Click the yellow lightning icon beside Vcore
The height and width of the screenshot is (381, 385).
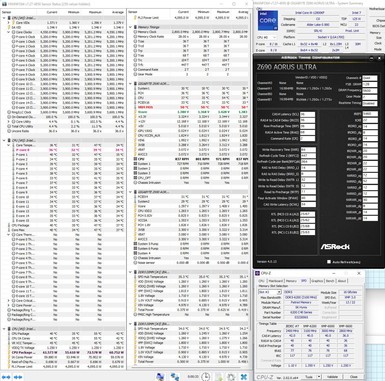[x=135, y=112]
